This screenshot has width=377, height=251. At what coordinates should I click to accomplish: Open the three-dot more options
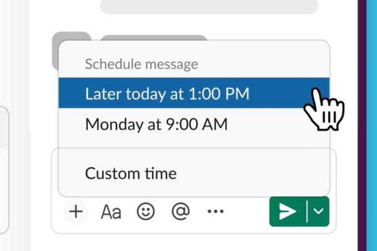(216, 212)
